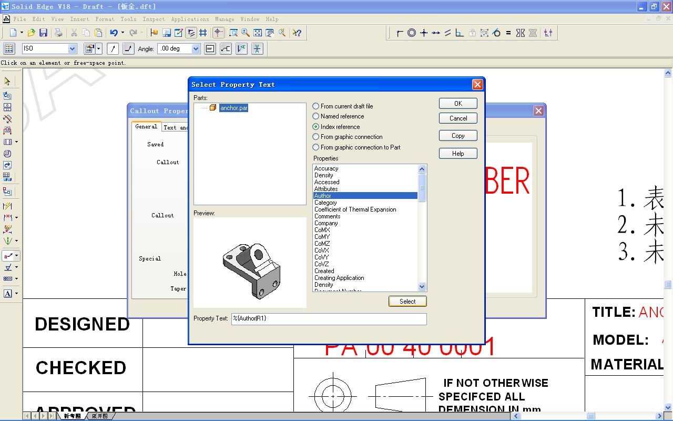
Task: Confirm with the OK button
Action: (x=458, y=104)
